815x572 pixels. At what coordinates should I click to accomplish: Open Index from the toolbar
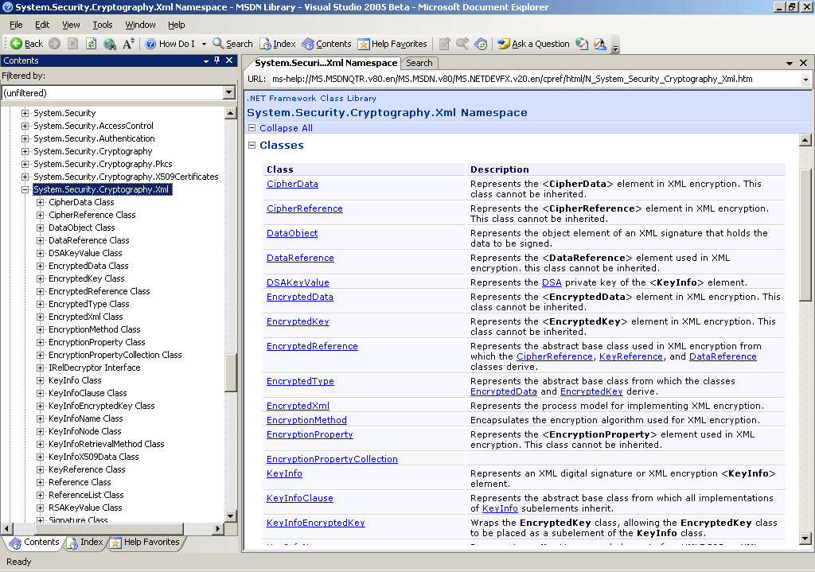278,44
